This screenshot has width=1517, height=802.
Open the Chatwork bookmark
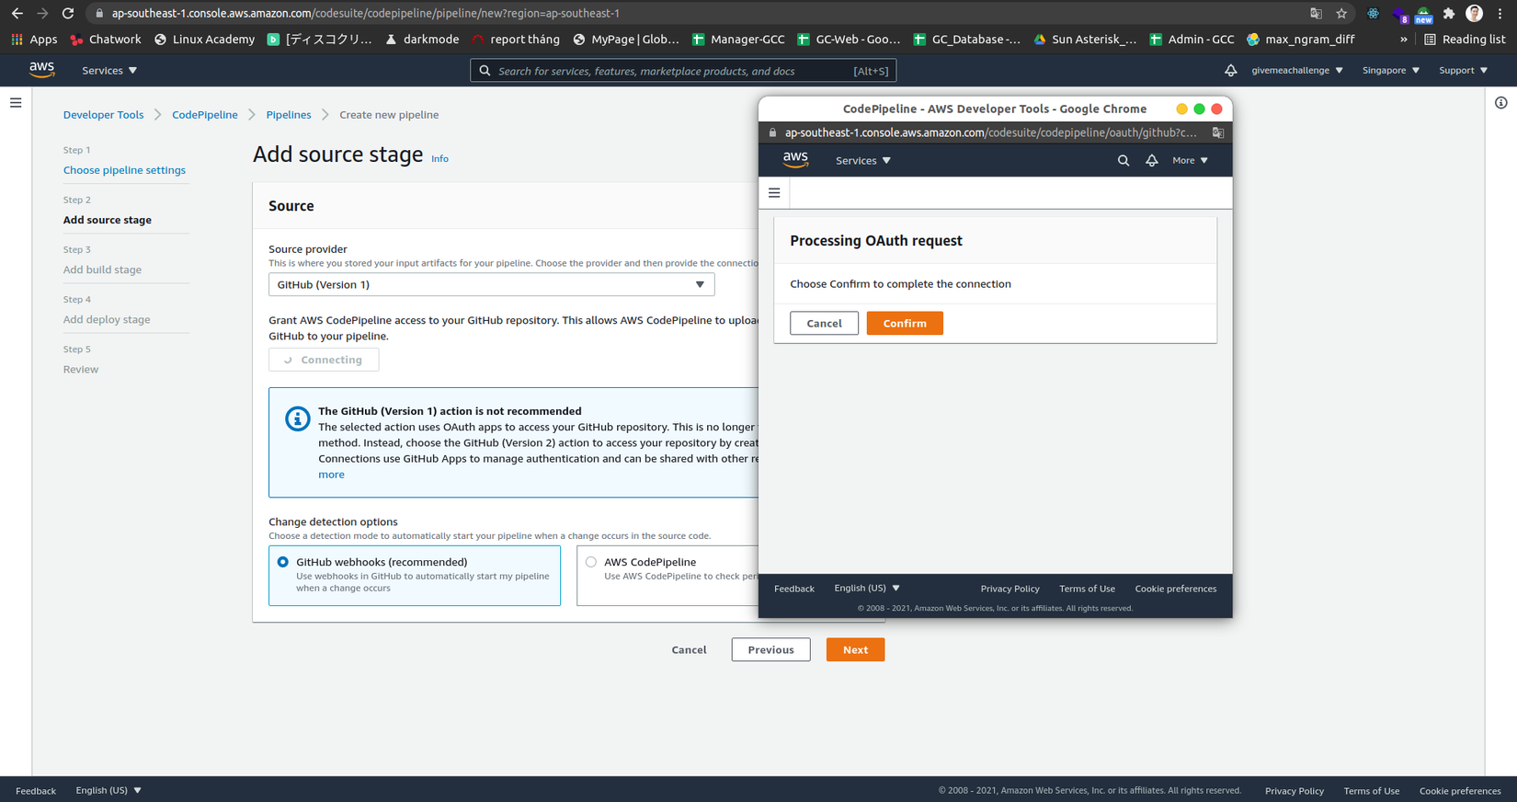pos(106,40)
